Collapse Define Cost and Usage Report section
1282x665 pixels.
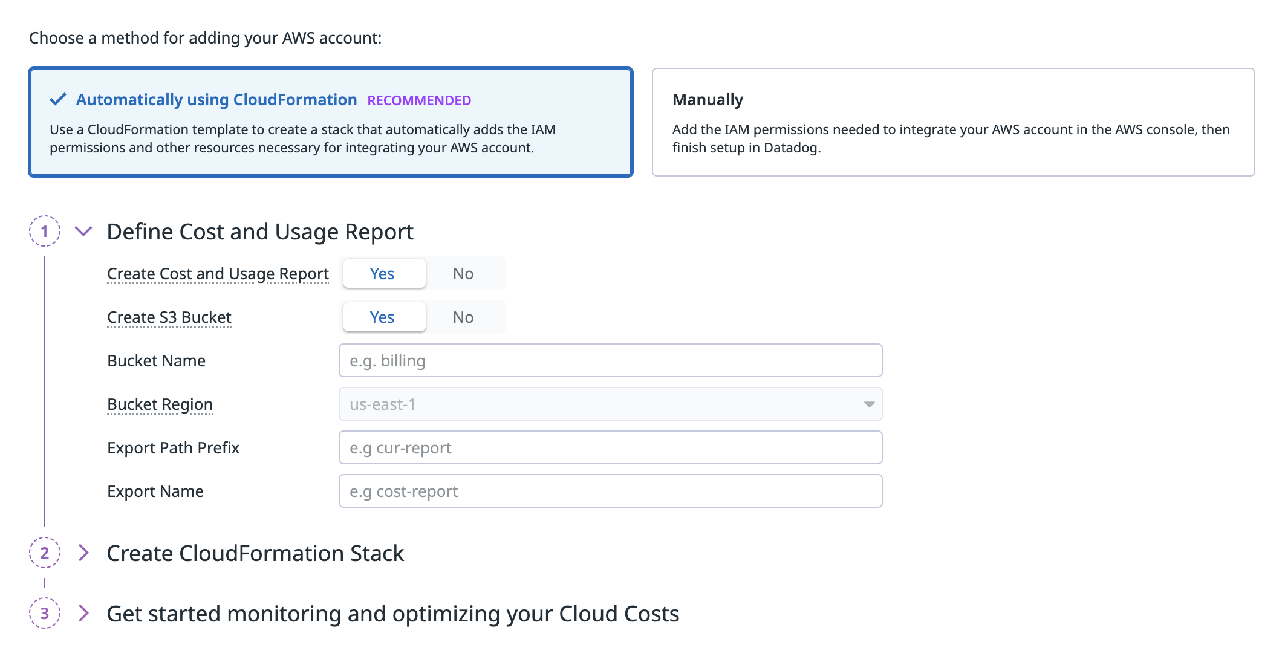tap(83, 231)
